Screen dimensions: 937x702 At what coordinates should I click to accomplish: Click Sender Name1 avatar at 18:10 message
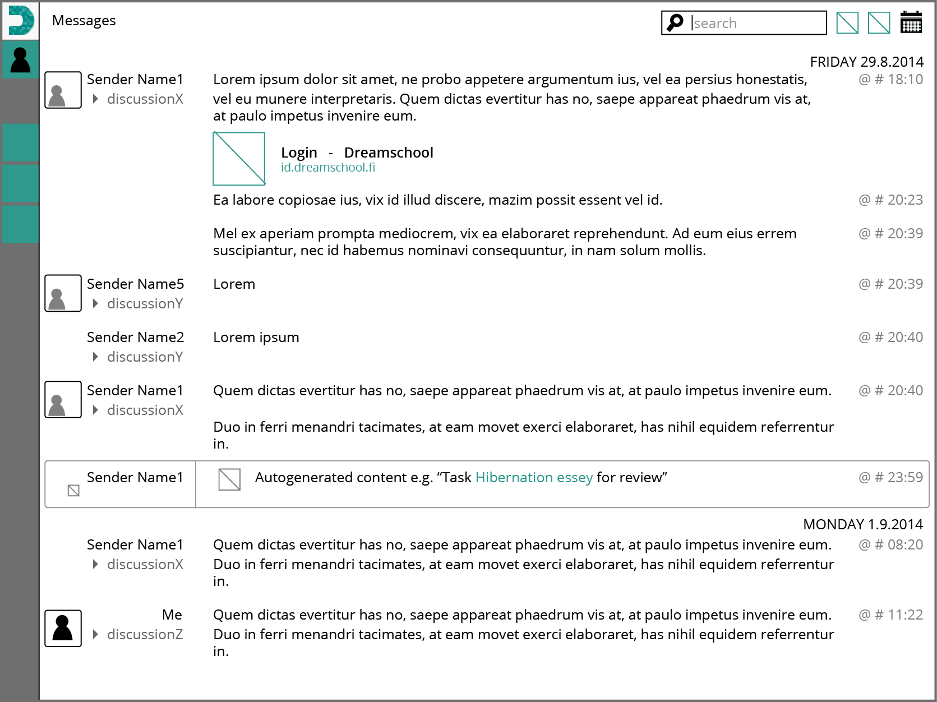pyautogui.click(x=63, y=90)
